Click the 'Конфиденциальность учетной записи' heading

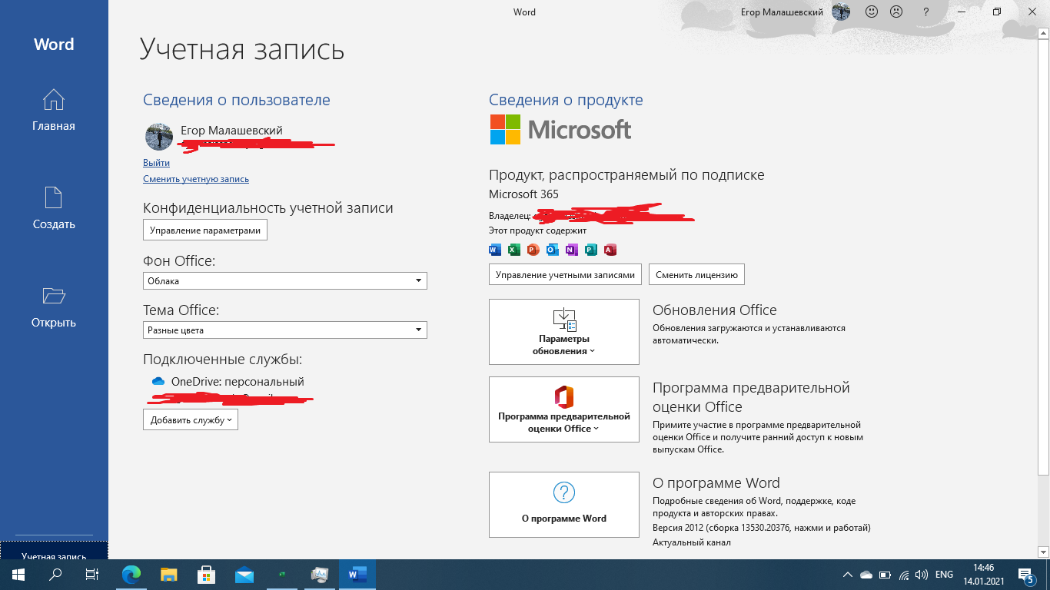click(x=268, y=208)
